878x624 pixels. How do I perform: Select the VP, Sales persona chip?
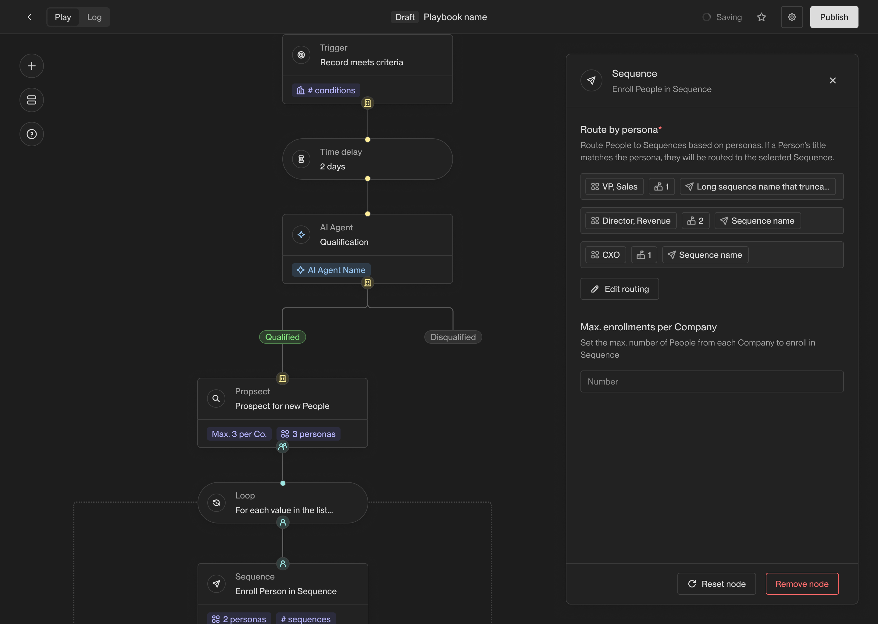[614, 186]
